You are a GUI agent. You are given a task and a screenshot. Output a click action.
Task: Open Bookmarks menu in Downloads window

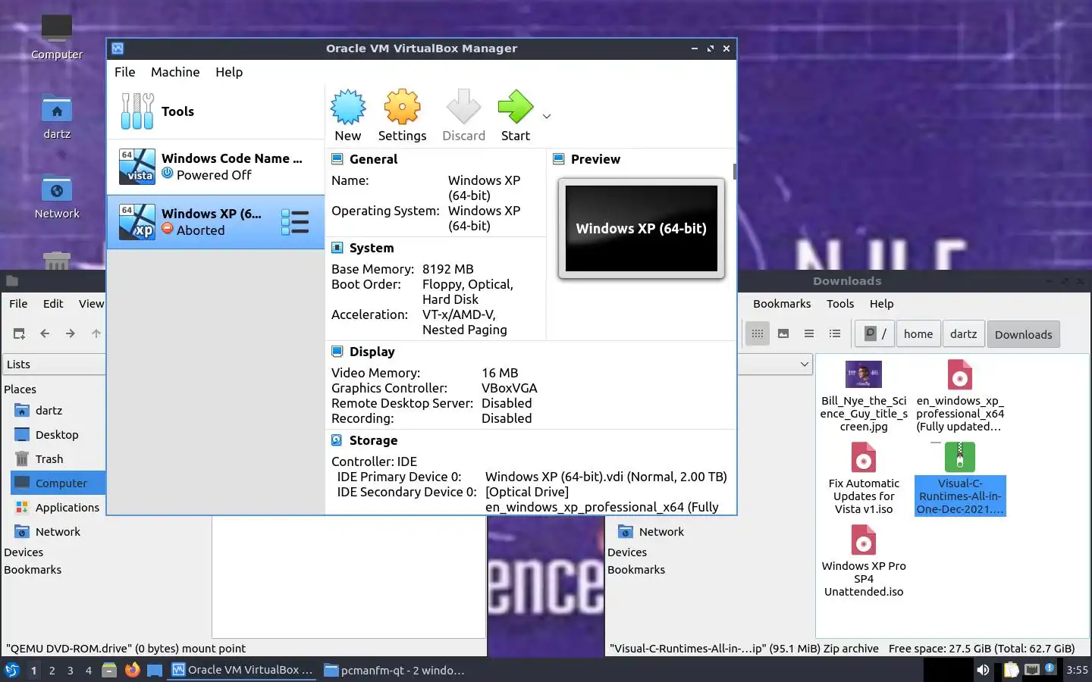(x=782, y=303)
